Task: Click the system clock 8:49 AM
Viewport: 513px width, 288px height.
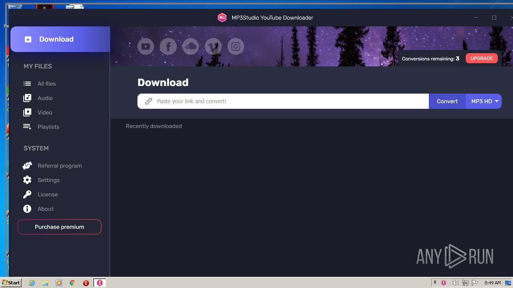Action: click(493, 283)
